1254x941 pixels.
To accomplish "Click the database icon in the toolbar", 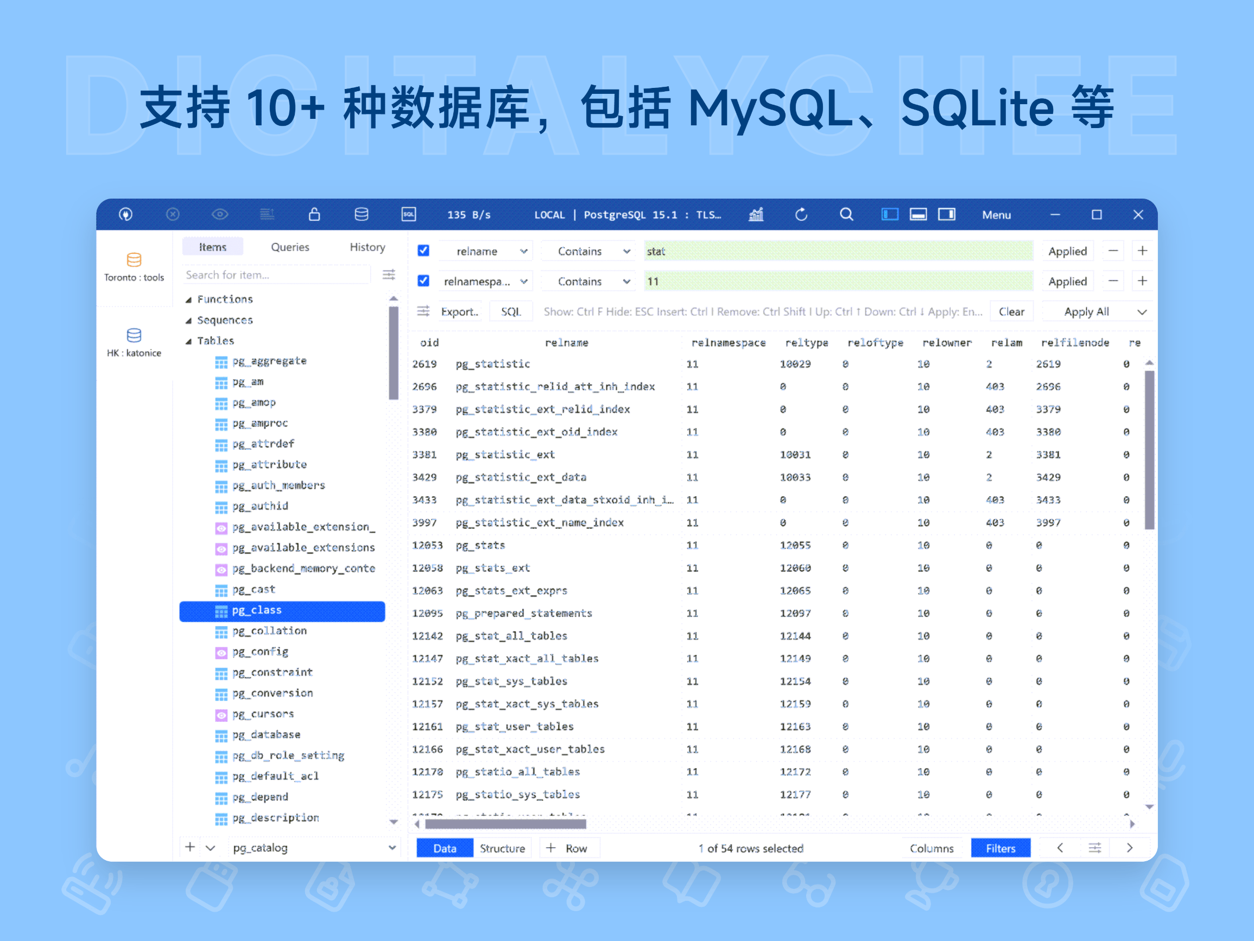I will click(x=362, y=214).
